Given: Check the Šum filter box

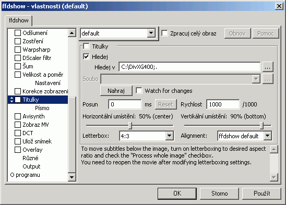Looking at the screenshot, I should [18, 66].
